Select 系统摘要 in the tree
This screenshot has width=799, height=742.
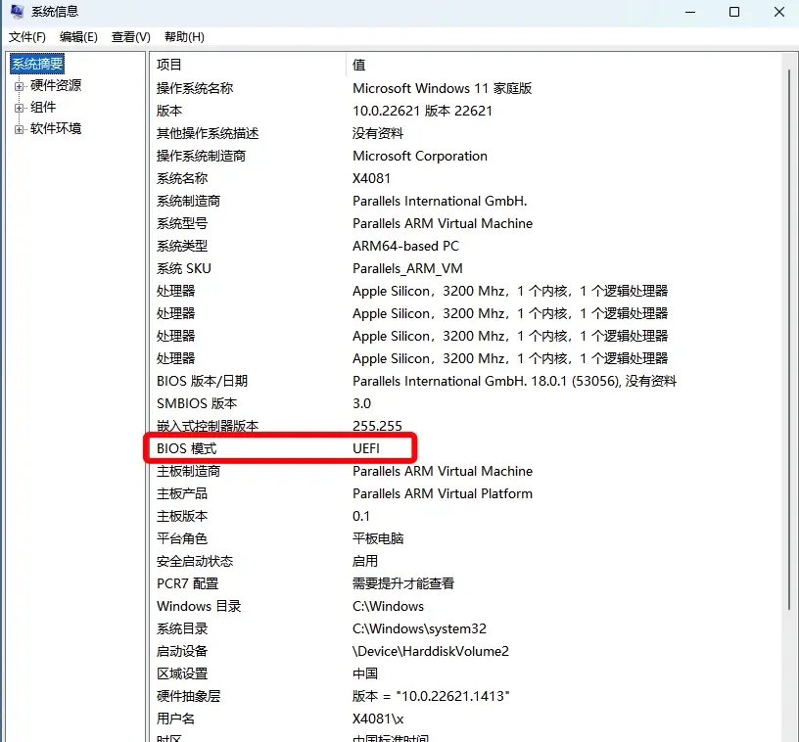[x=37, y=64]
